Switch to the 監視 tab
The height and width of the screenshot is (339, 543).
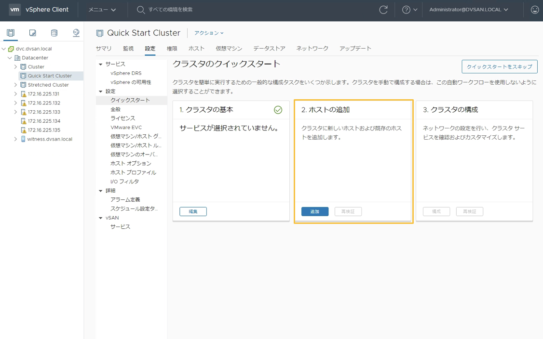(128, 49)
